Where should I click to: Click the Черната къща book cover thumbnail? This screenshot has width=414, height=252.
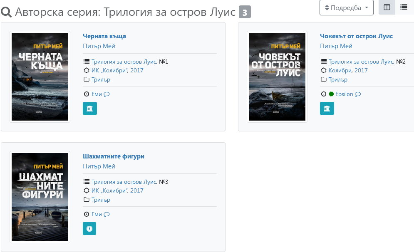point(40,77)
